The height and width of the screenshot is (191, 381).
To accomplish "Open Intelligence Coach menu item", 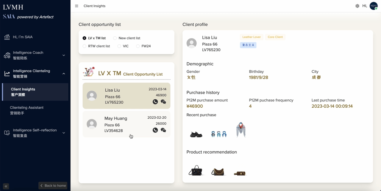I will 35,55.
